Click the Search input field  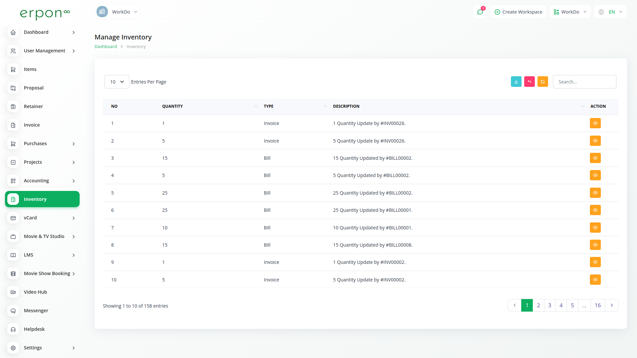click(585, 82)
